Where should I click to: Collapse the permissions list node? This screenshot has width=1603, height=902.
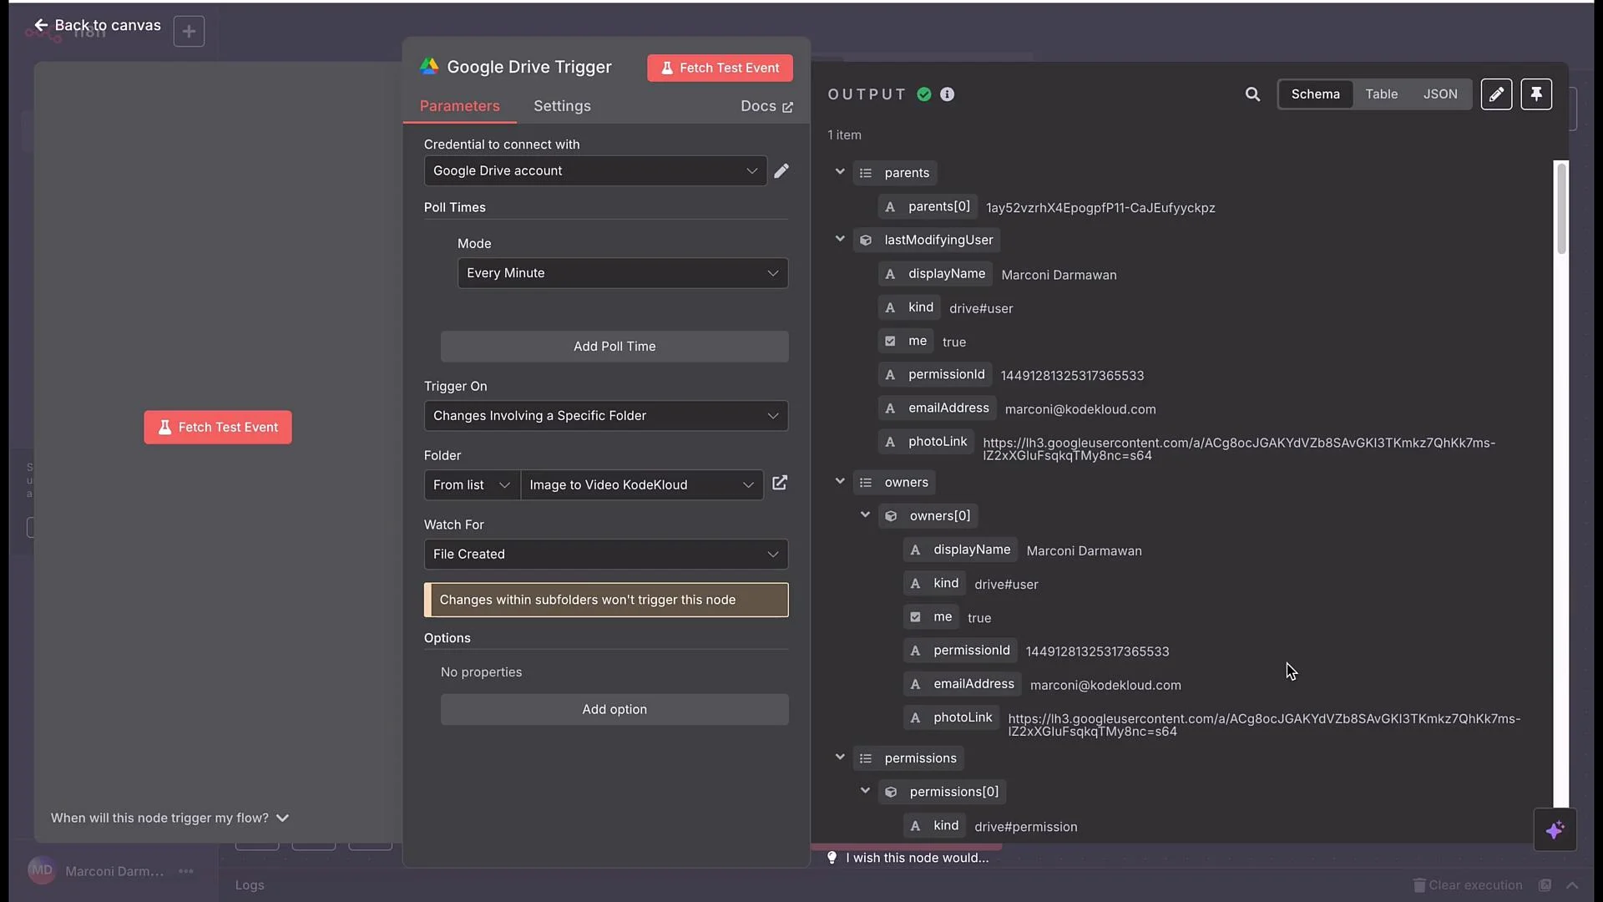coord(840,757)
